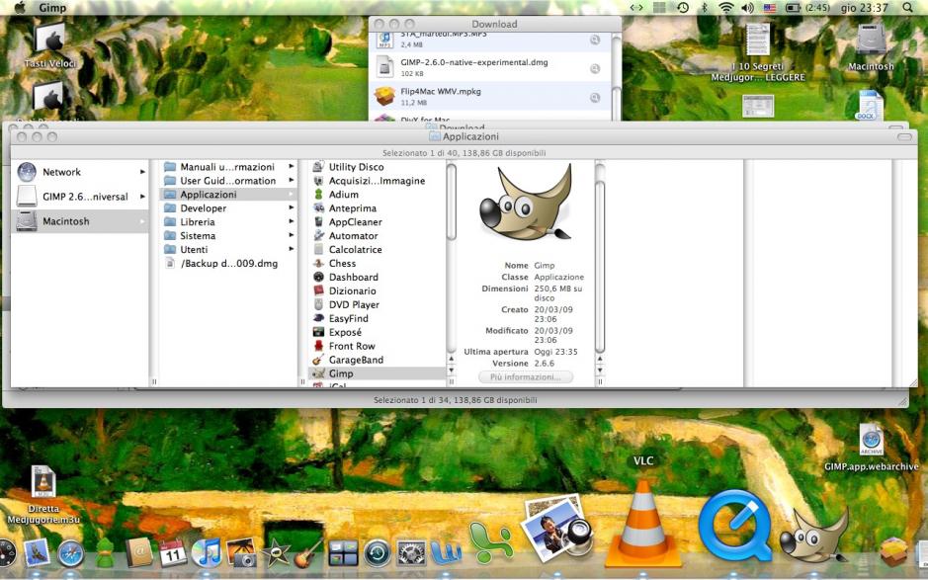
Task: Click applications column scroll down arrow
Action: point(452,371)
